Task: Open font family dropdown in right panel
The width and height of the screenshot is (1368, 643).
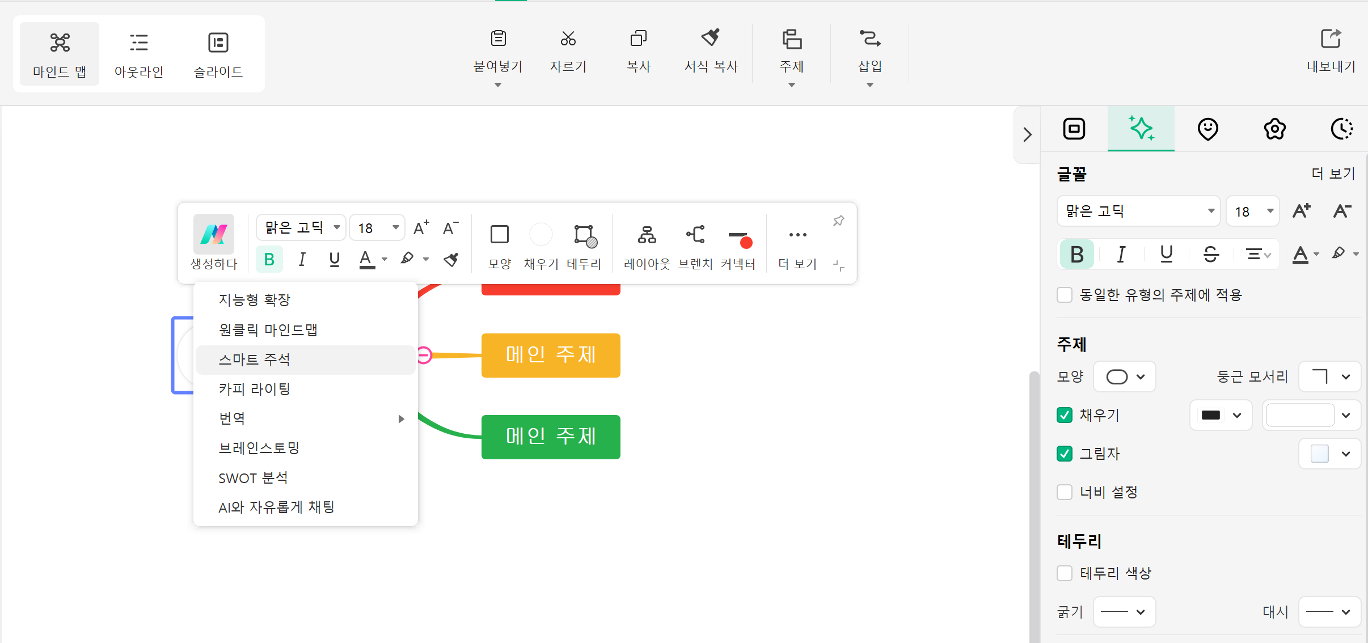Action: [1139, 211]
